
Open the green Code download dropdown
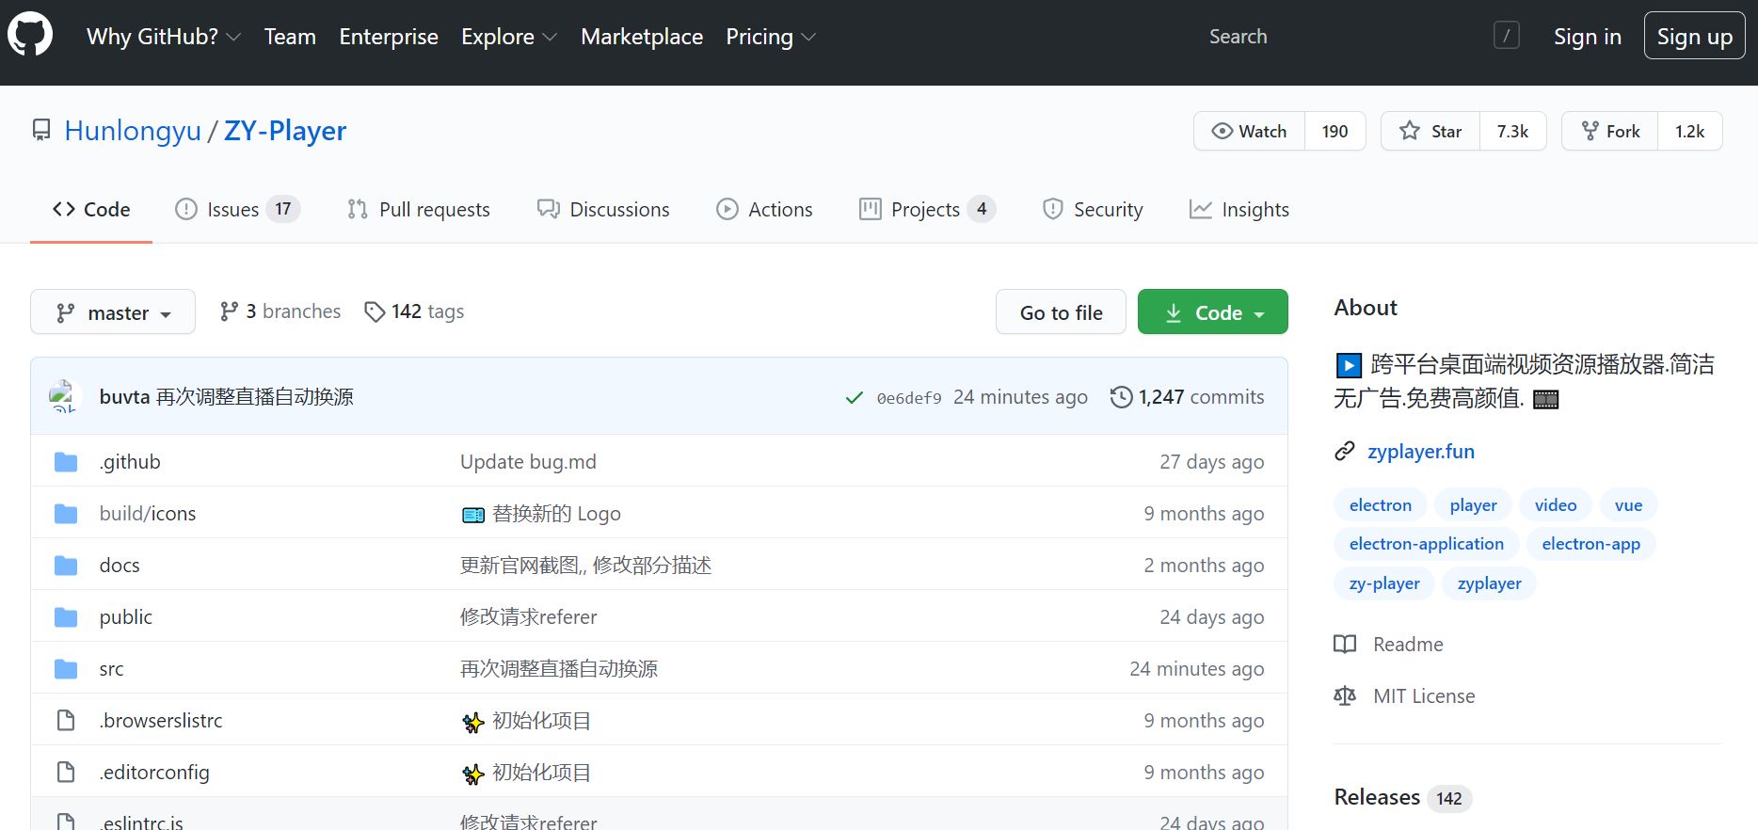pos(1212,312)
